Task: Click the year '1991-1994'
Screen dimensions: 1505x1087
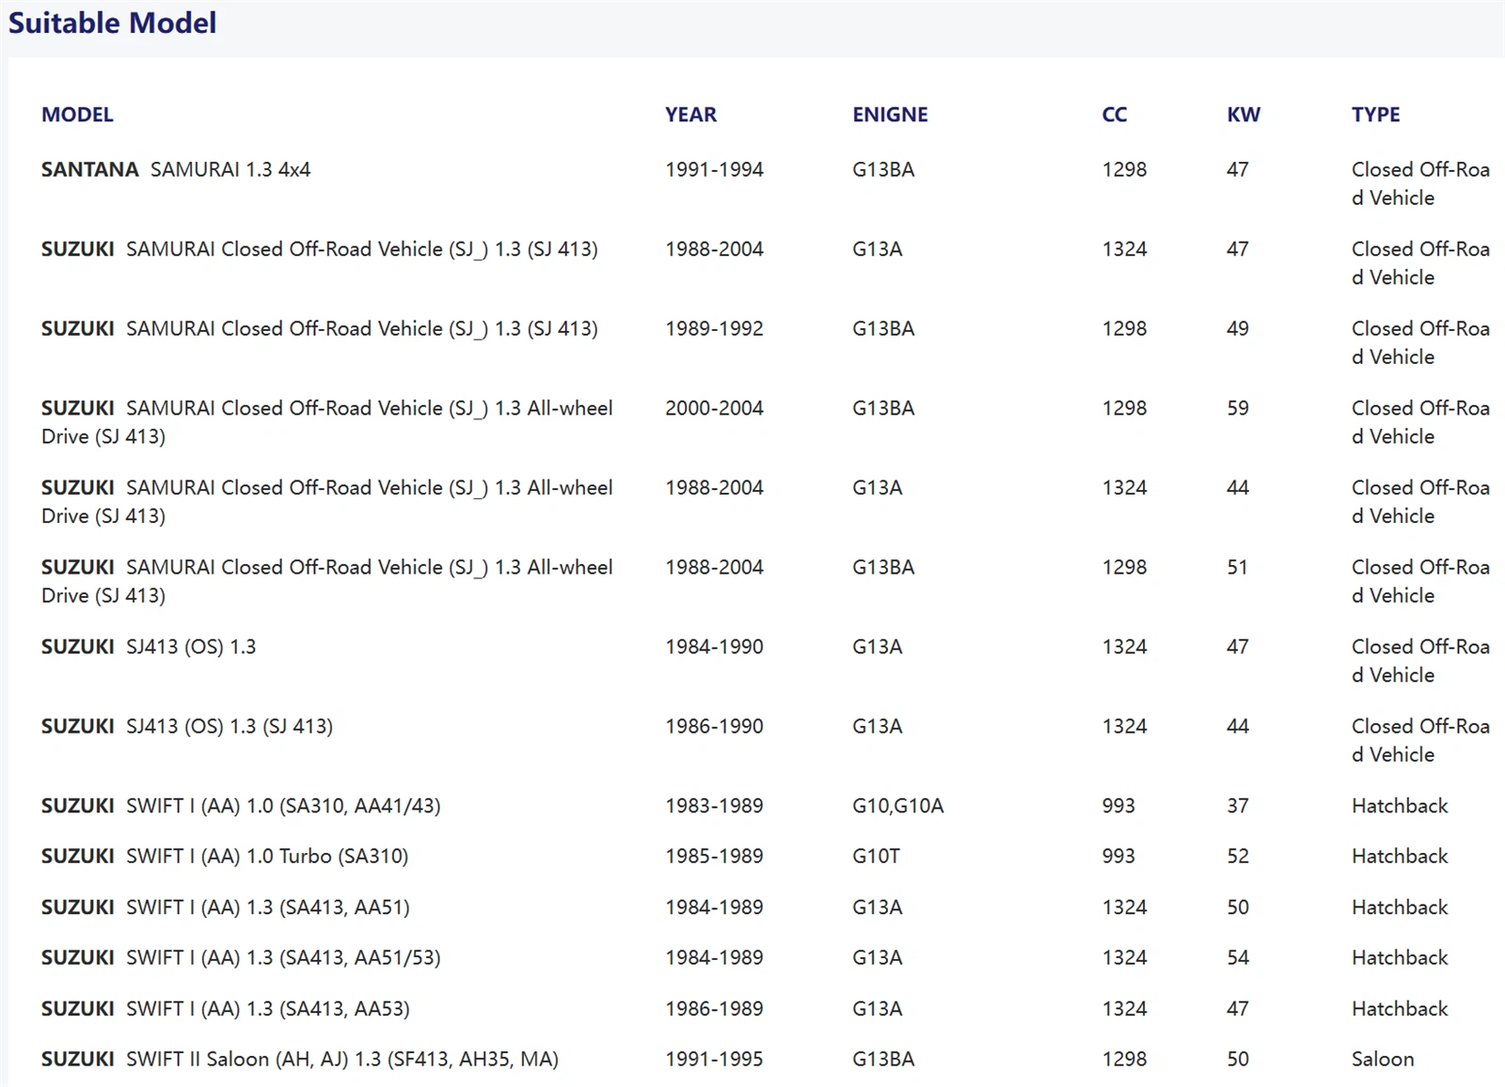Action: coord(714,169)
